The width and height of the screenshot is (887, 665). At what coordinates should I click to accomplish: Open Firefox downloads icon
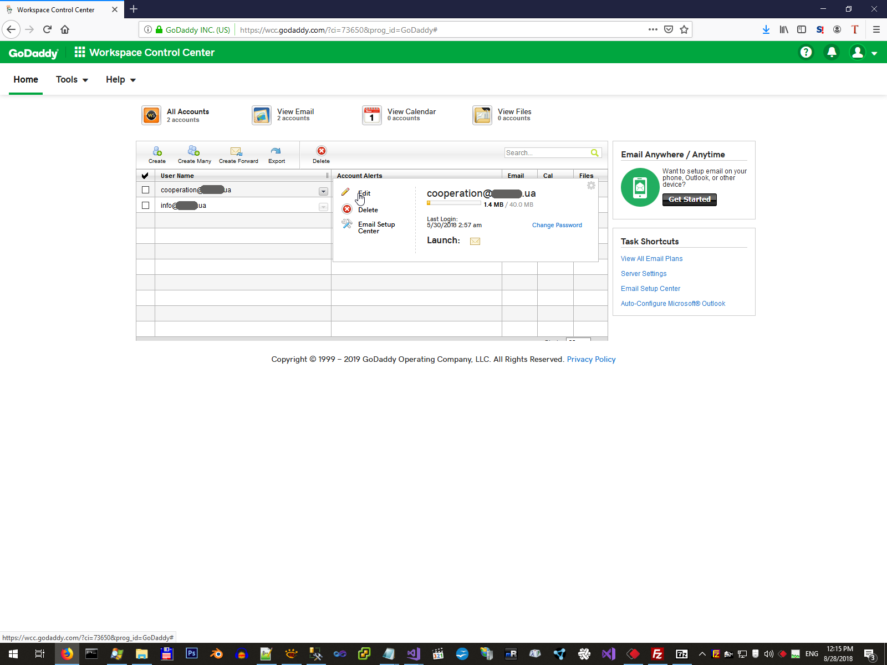click(x=766, y=29)
